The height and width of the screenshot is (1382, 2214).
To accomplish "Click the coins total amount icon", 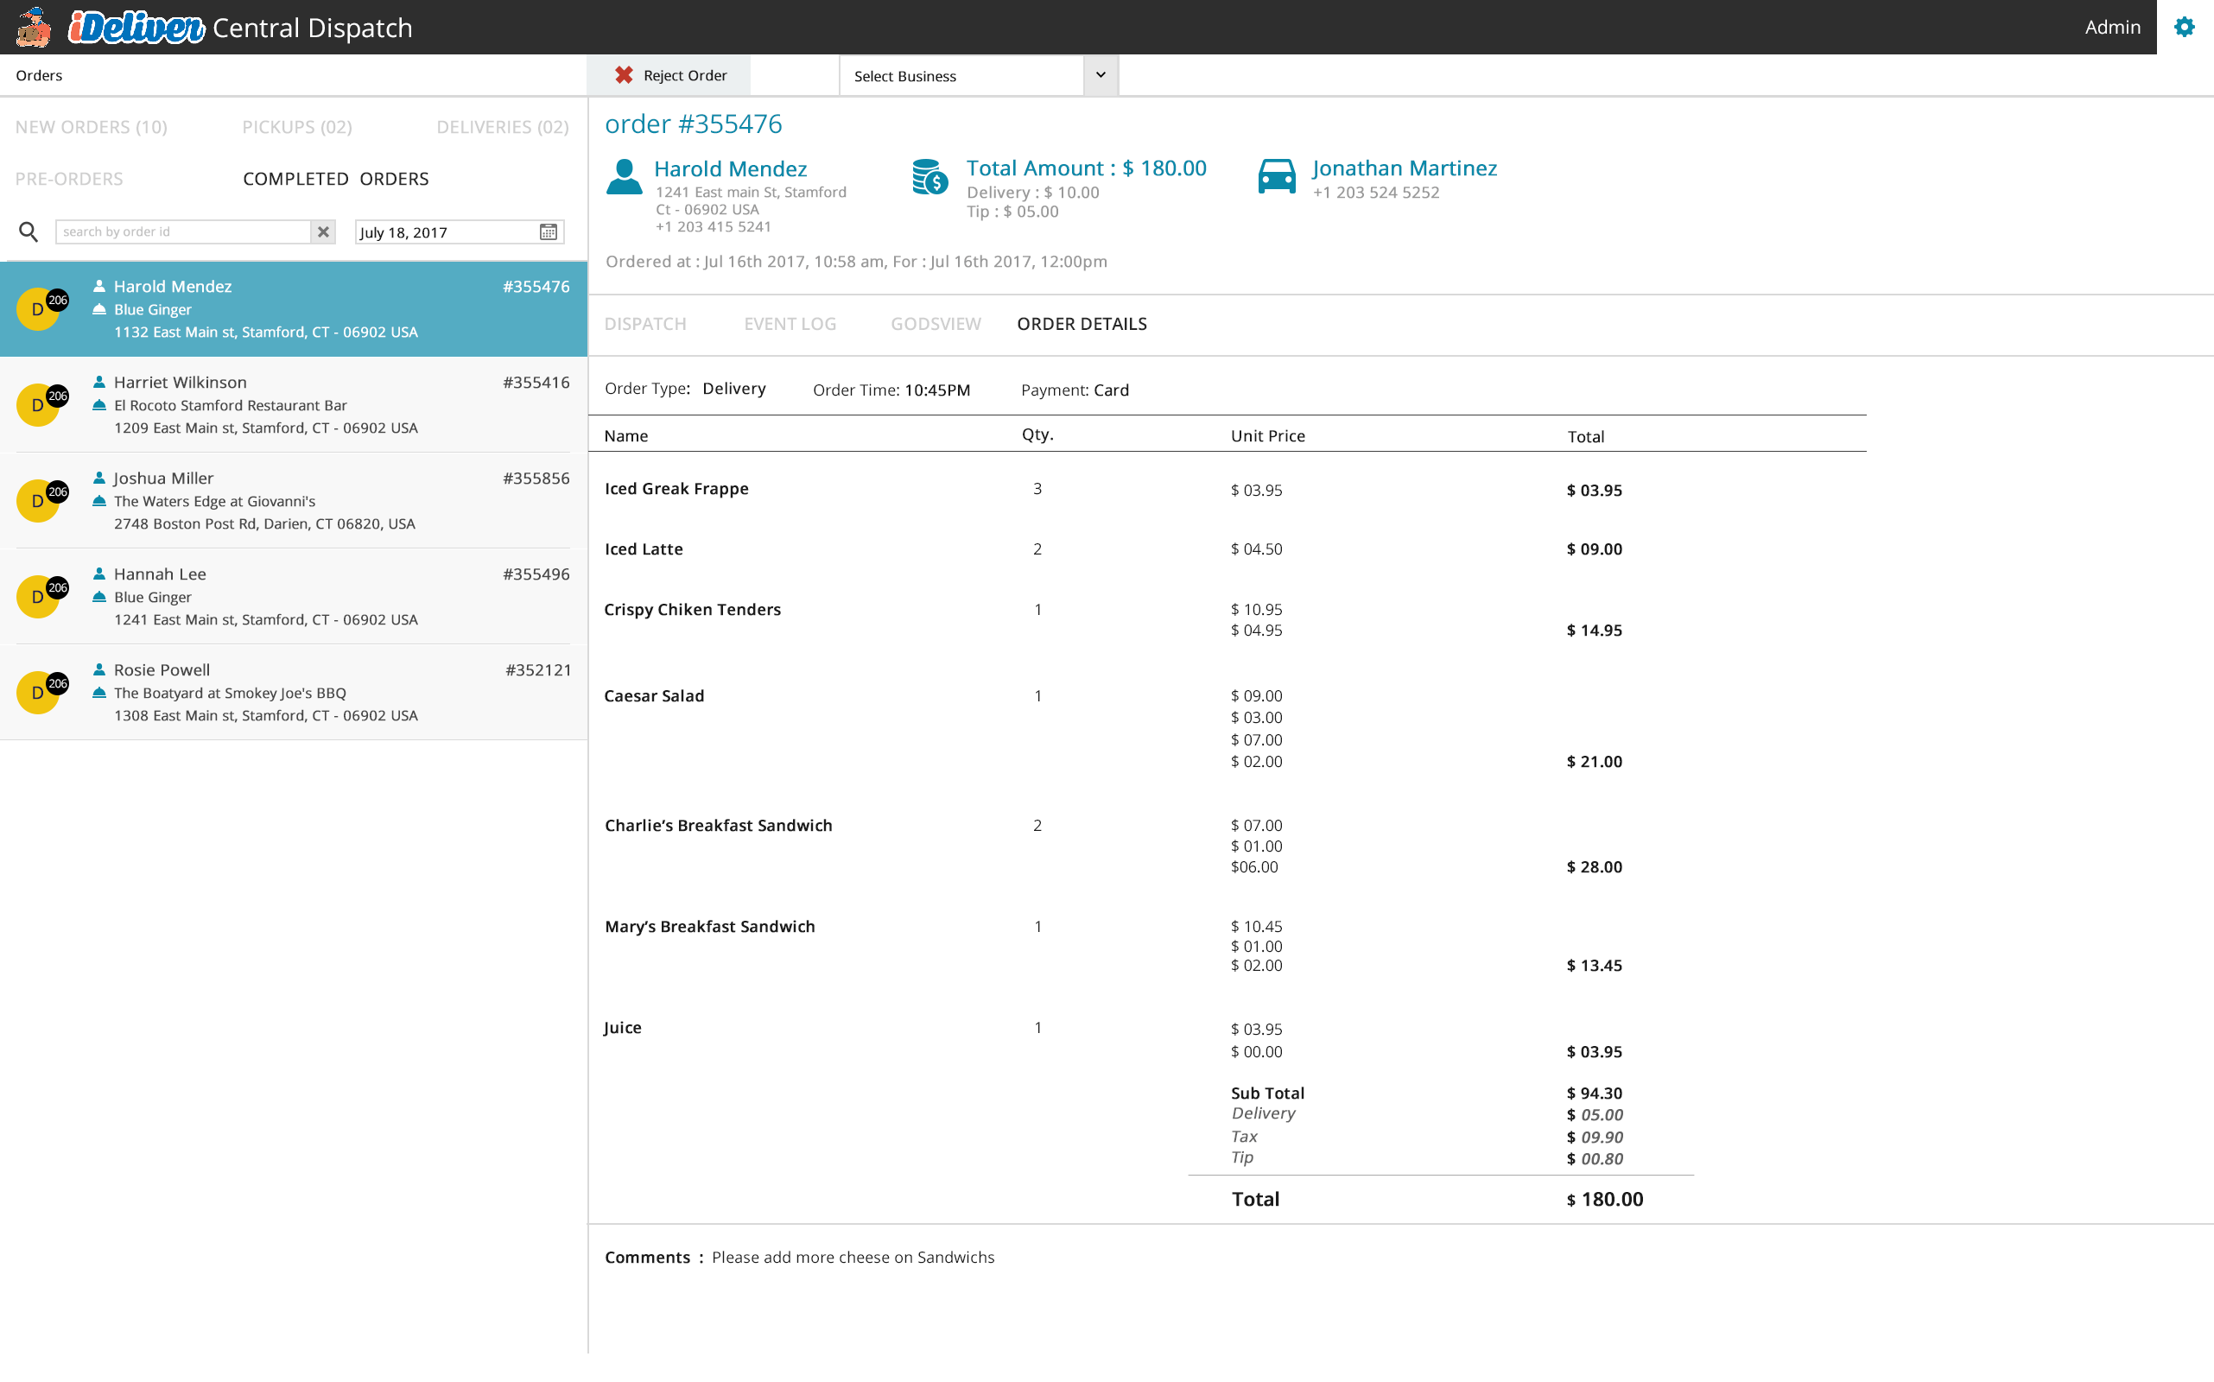I will (929, 177).
